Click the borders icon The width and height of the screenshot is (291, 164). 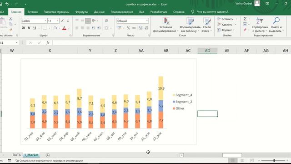click(45, 28)
